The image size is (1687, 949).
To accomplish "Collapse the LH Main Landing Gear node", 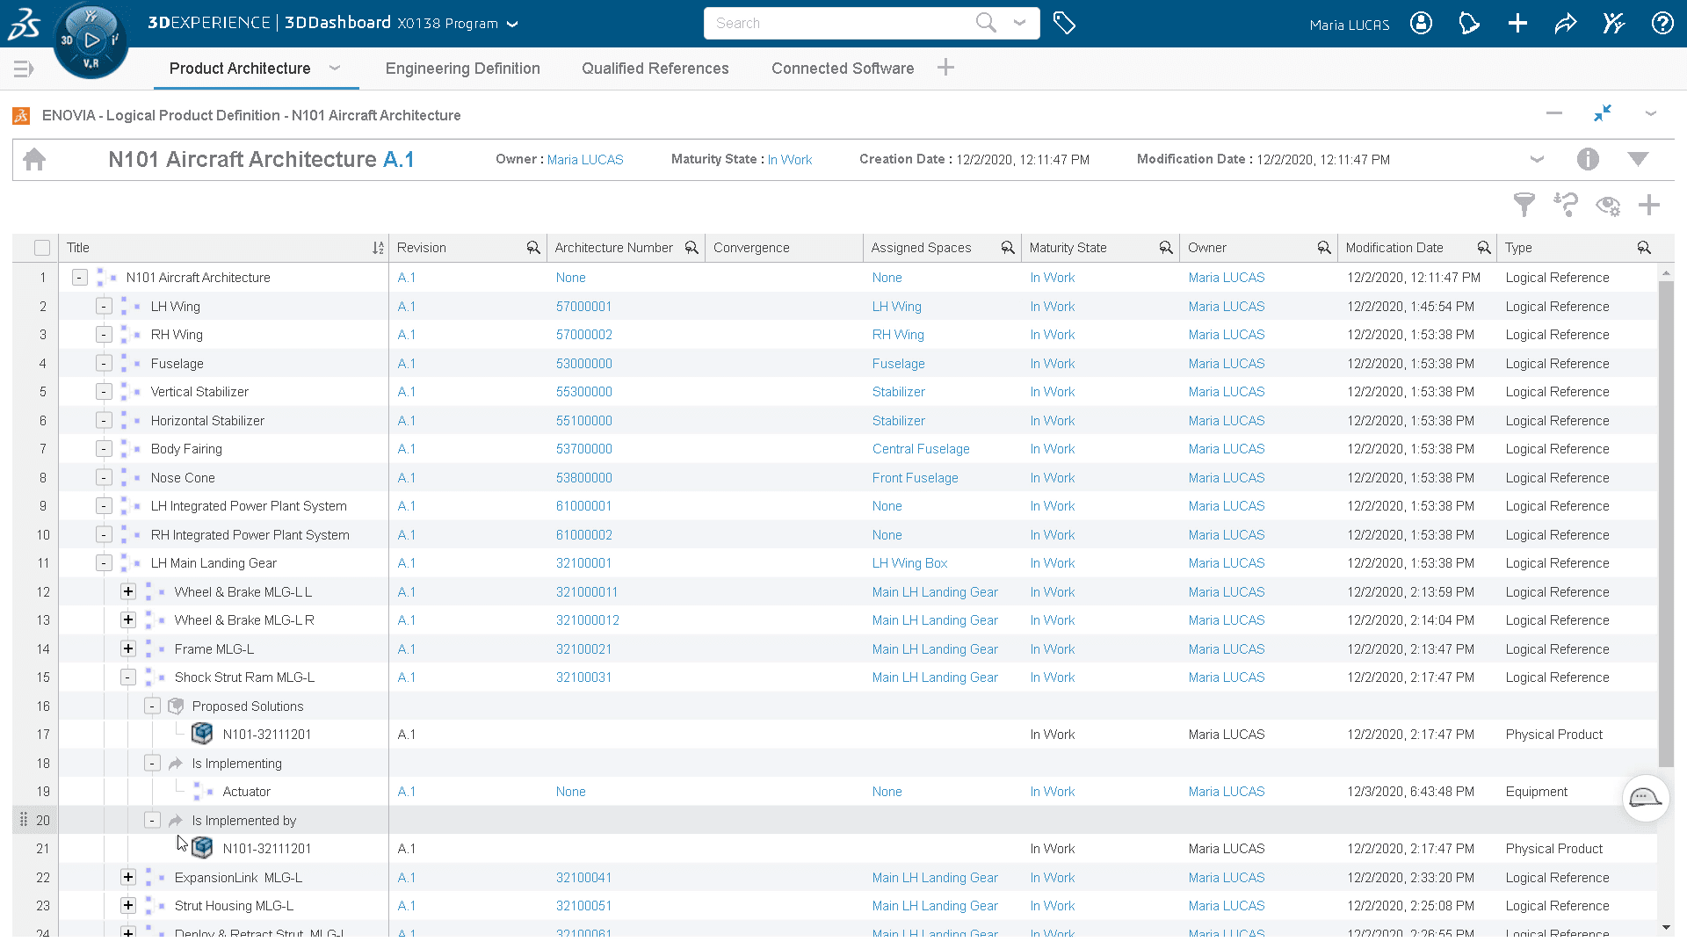I will point(104,563).
